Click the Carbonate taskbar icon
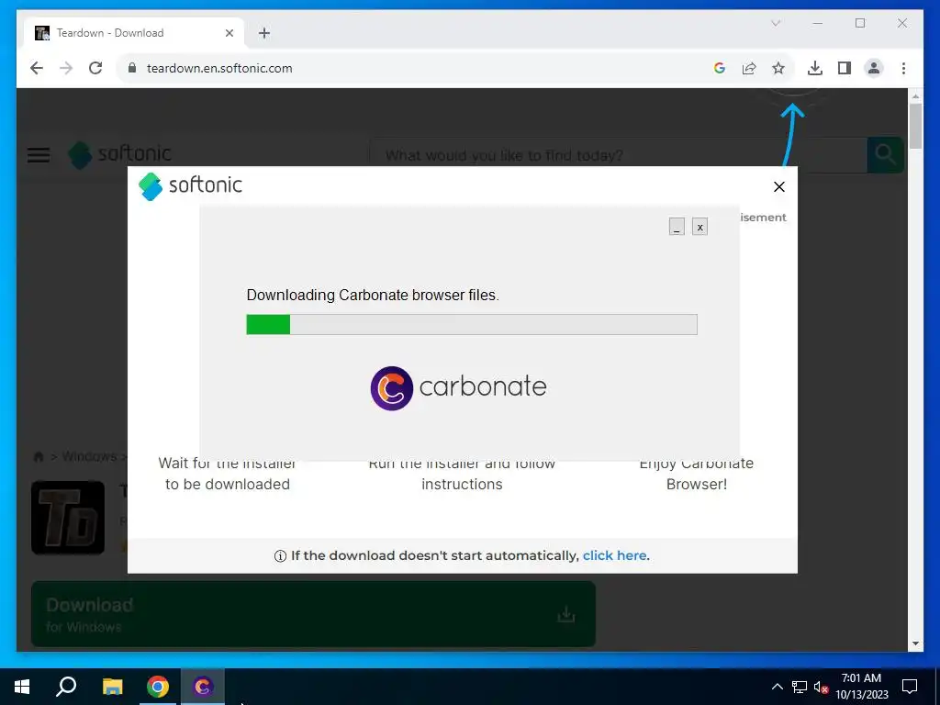Screen dimensions: 940x705 [x=203, y=687]
